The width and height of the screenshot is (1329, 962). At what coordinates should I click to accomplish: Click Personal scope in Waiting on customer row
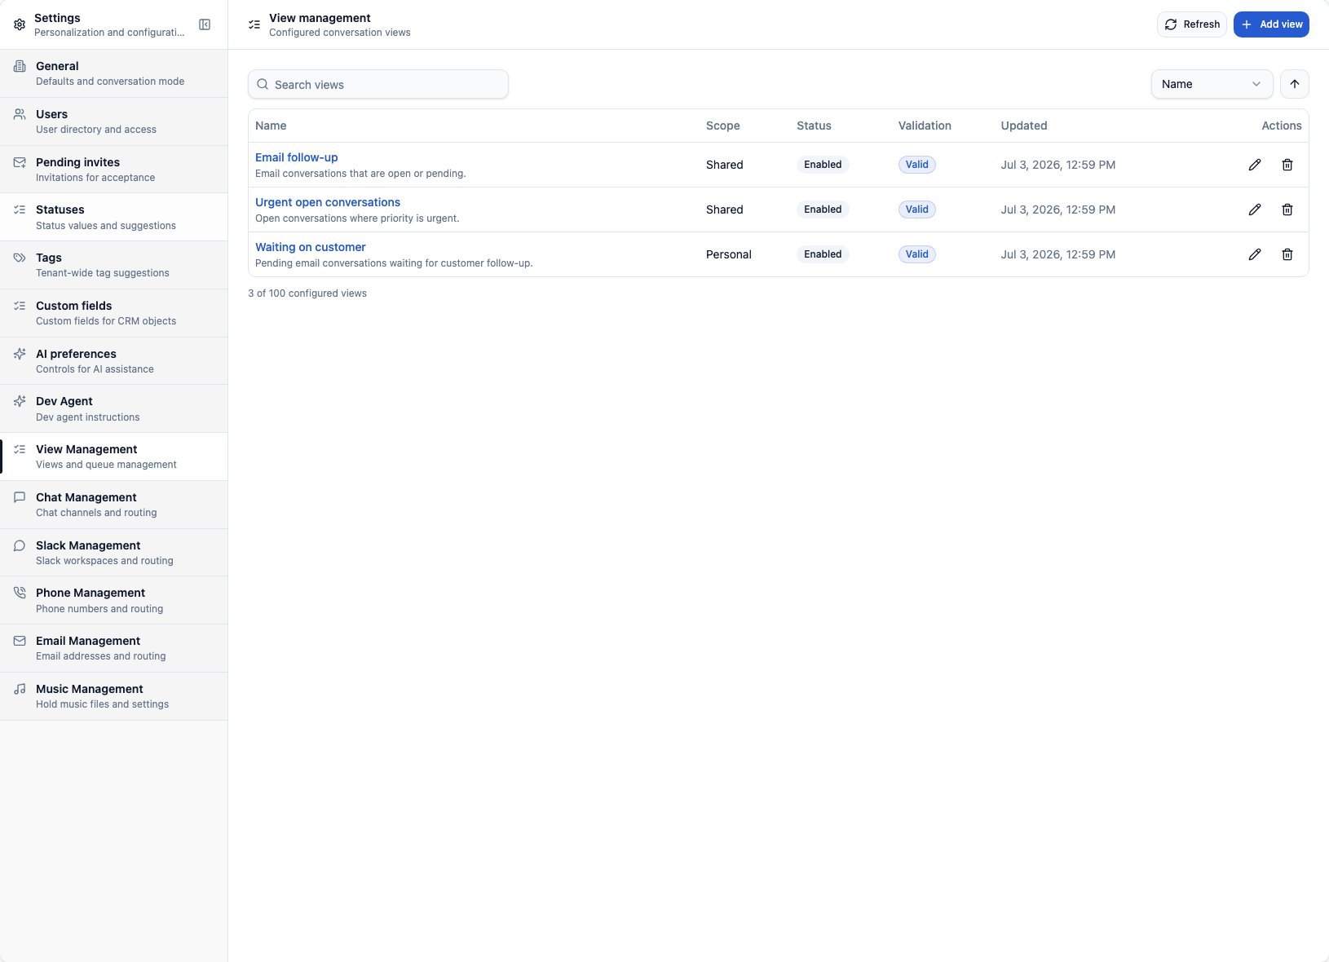click(x=729, y=254)
